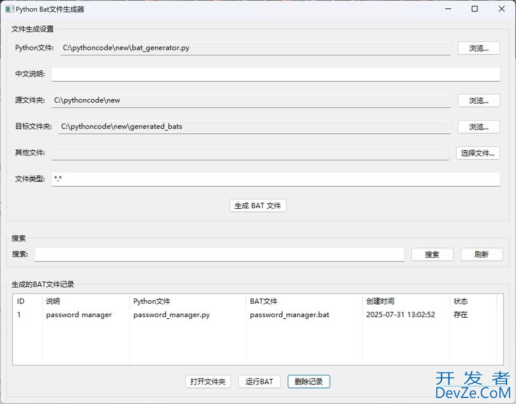Sort by the 创建时间 column header
The height and width of the screenshot is (404, 516).
point(406,301)
